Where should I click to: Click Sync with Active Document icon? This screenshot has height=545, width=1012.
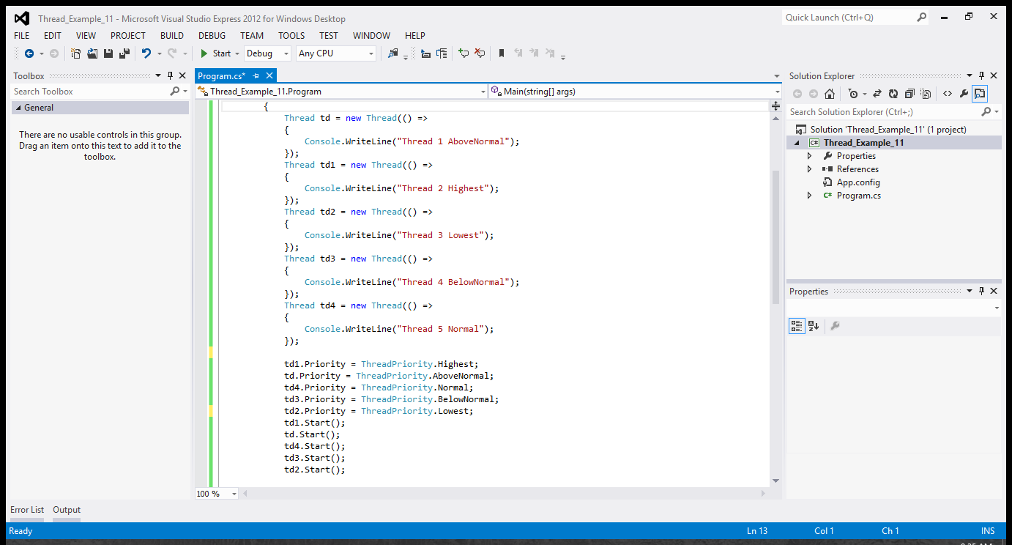pos(877,94)
